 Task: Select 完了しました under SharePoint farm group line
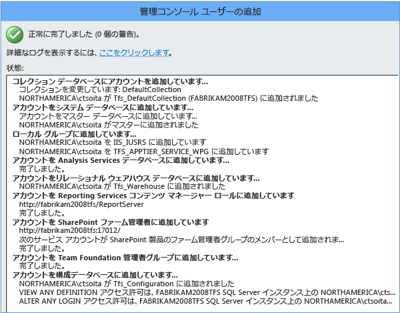pos(42,248)
